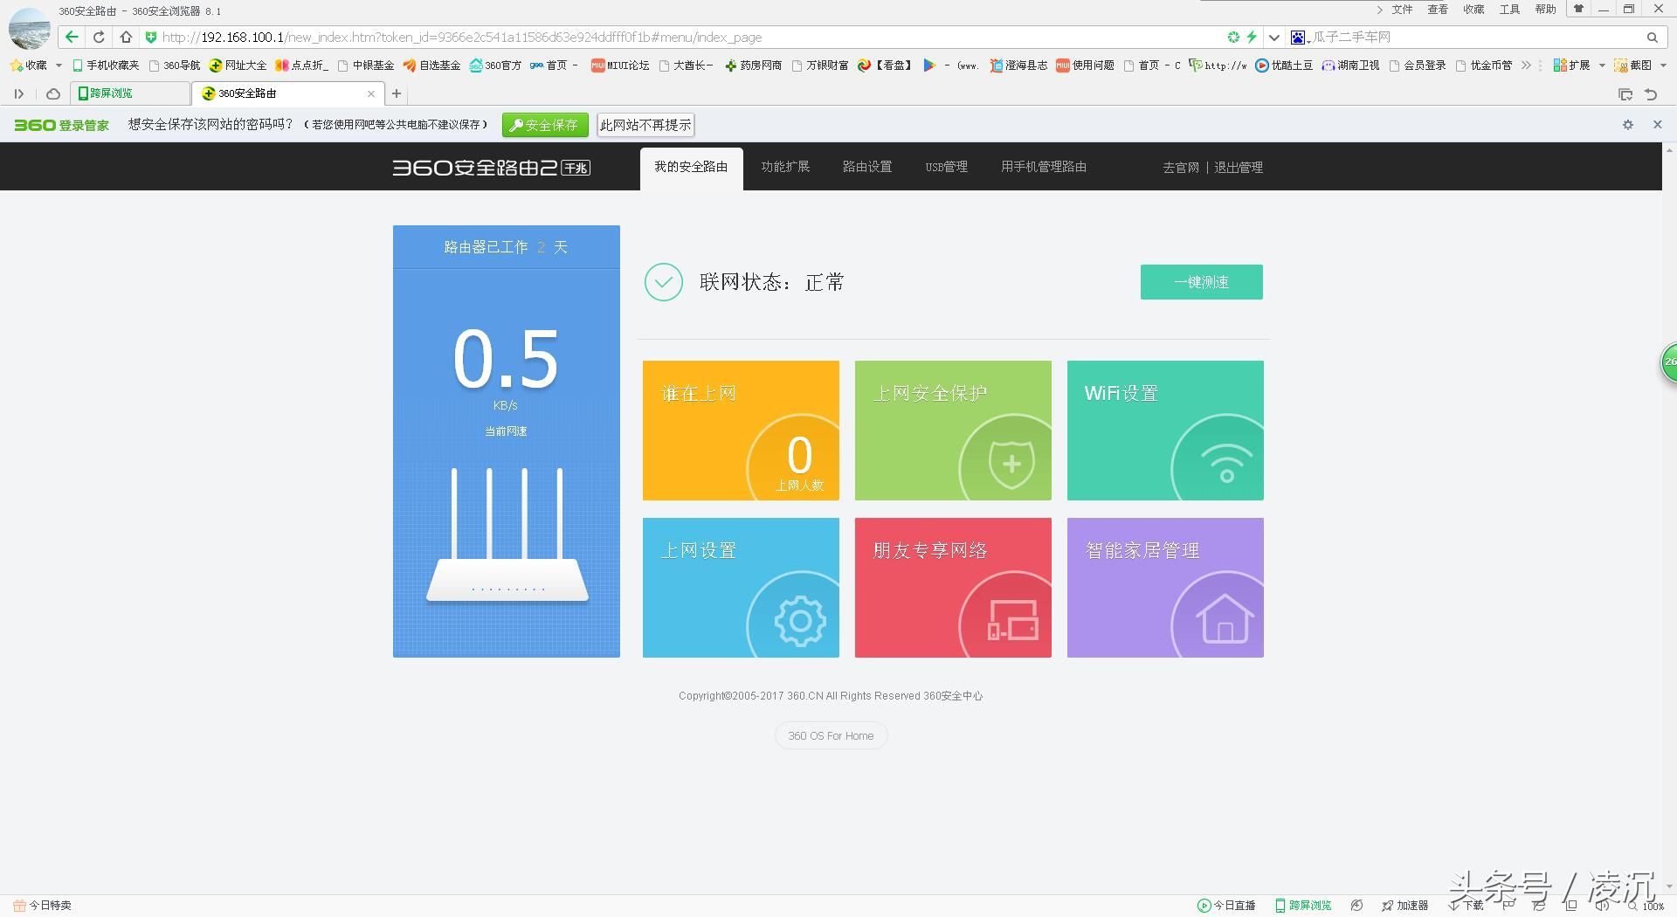
Task: Open the browser home page icon
Action: click(x=126, y=37)
